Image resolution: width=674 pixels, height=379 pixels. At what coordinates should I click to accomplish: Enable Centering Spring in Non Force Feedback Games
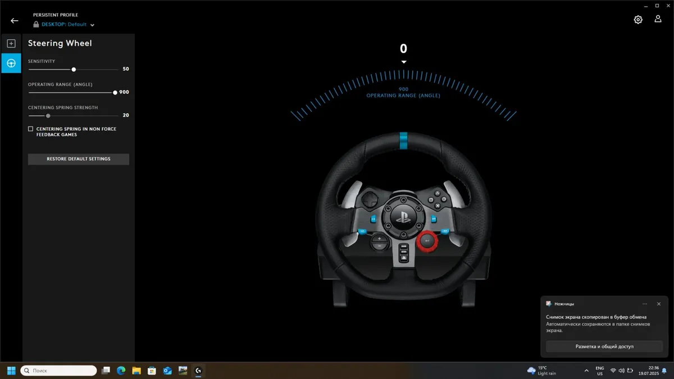click(31, 129)
